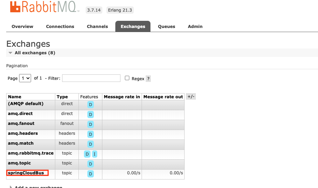Sort by Message rate in header
This screenshot has width=318, height=188.
[122, 97]
